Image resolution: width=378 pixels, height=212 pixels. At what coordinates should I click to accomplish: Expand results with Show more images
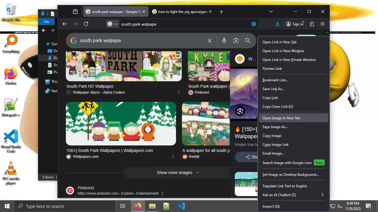coord(178,173)
